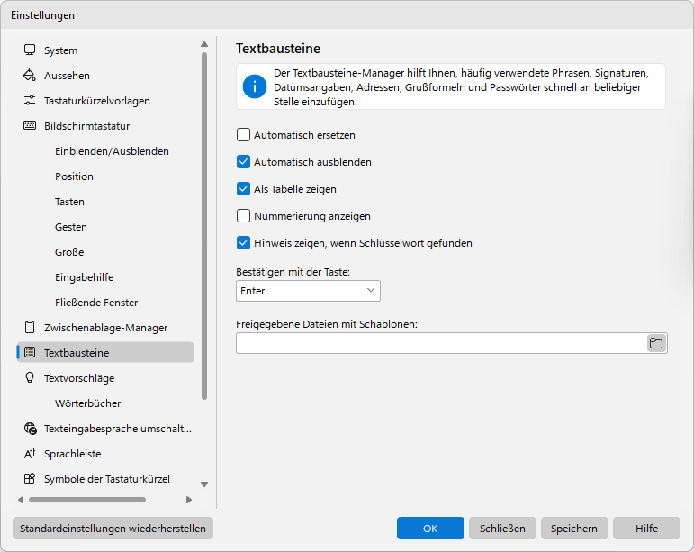Enable Automatisch ersetzen checkbox
This screenshot has height=552, width=694.
click(243, 134)
